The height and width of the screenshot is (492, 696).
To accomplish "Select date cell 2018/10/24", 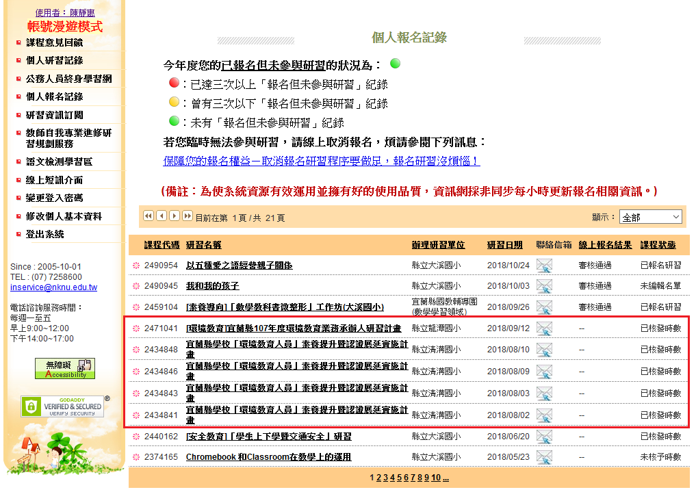I will tap(508, 266).
